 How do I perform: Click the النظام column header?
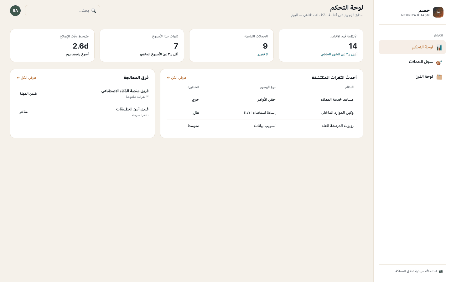point(349,87)
